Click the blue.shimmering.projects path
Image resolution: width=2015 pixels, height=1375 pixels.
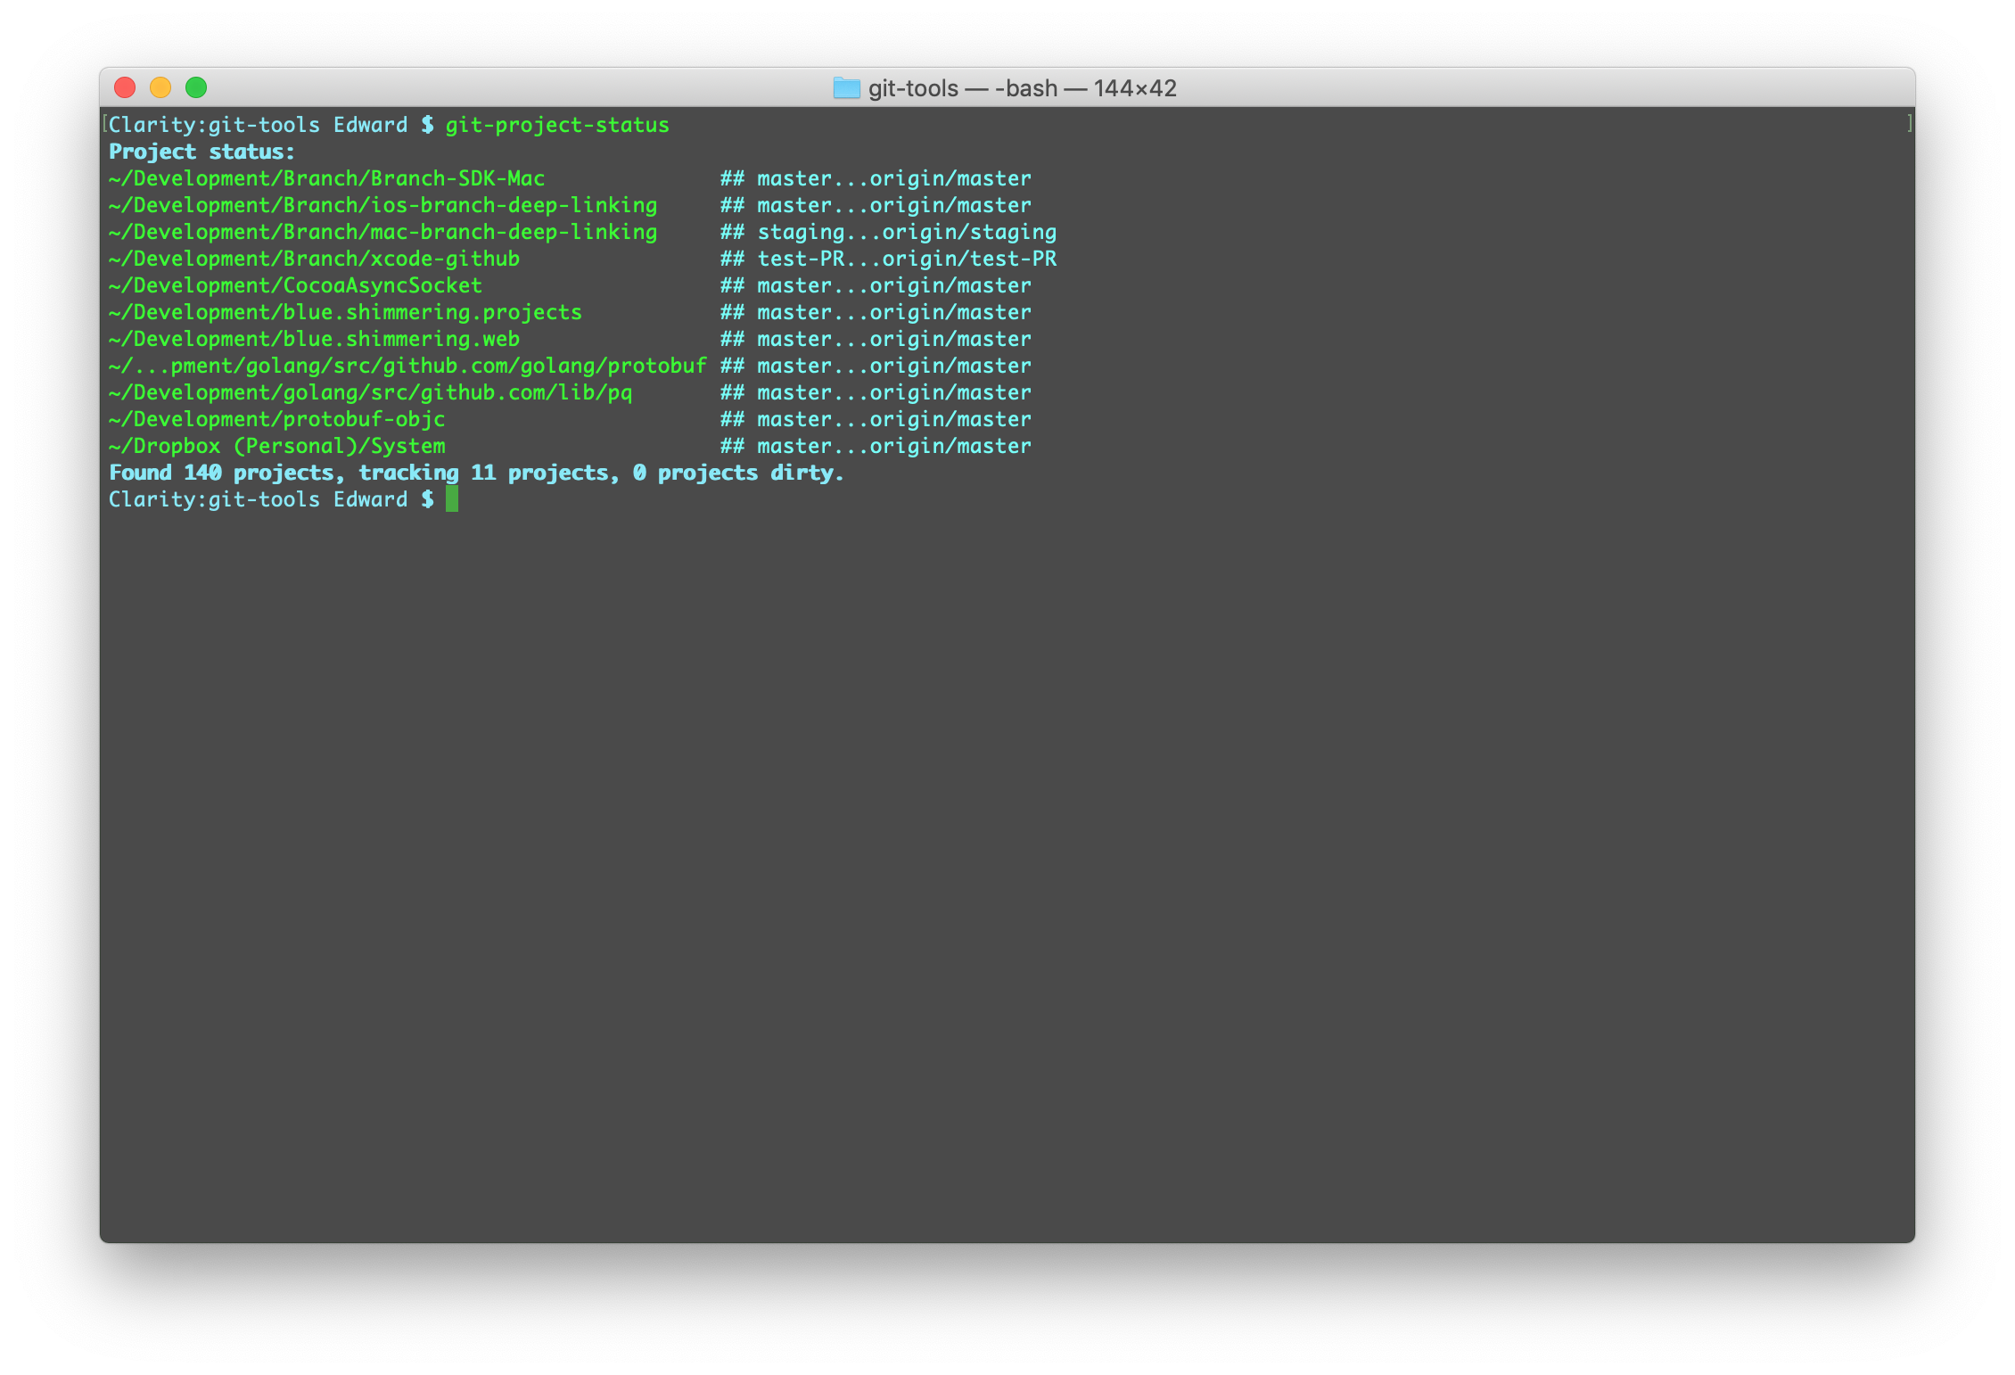point(345,312)
